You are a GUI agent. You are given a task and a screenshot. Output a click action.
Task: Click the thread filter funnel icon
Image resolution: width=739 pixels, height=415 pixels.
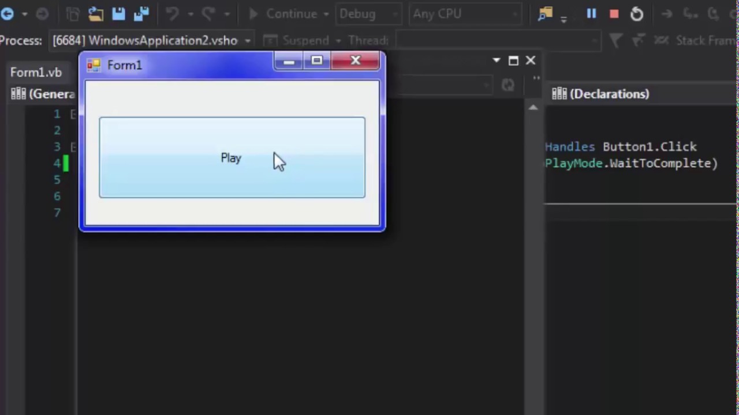(x=615, y=40)
